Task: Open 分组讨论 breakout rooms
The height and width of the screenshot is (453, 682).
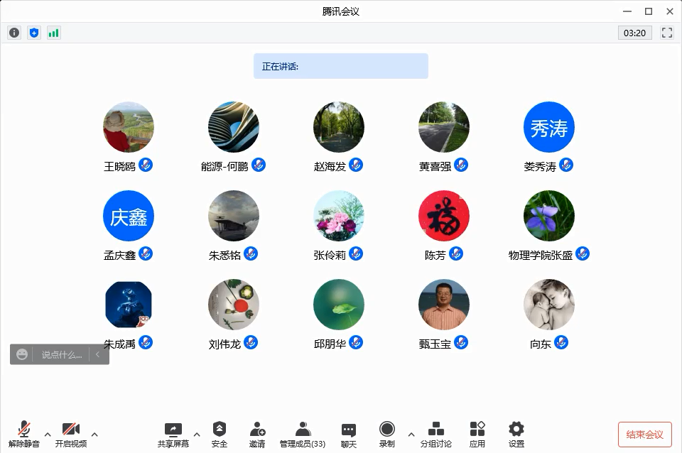Action: [x=435, y=434]
